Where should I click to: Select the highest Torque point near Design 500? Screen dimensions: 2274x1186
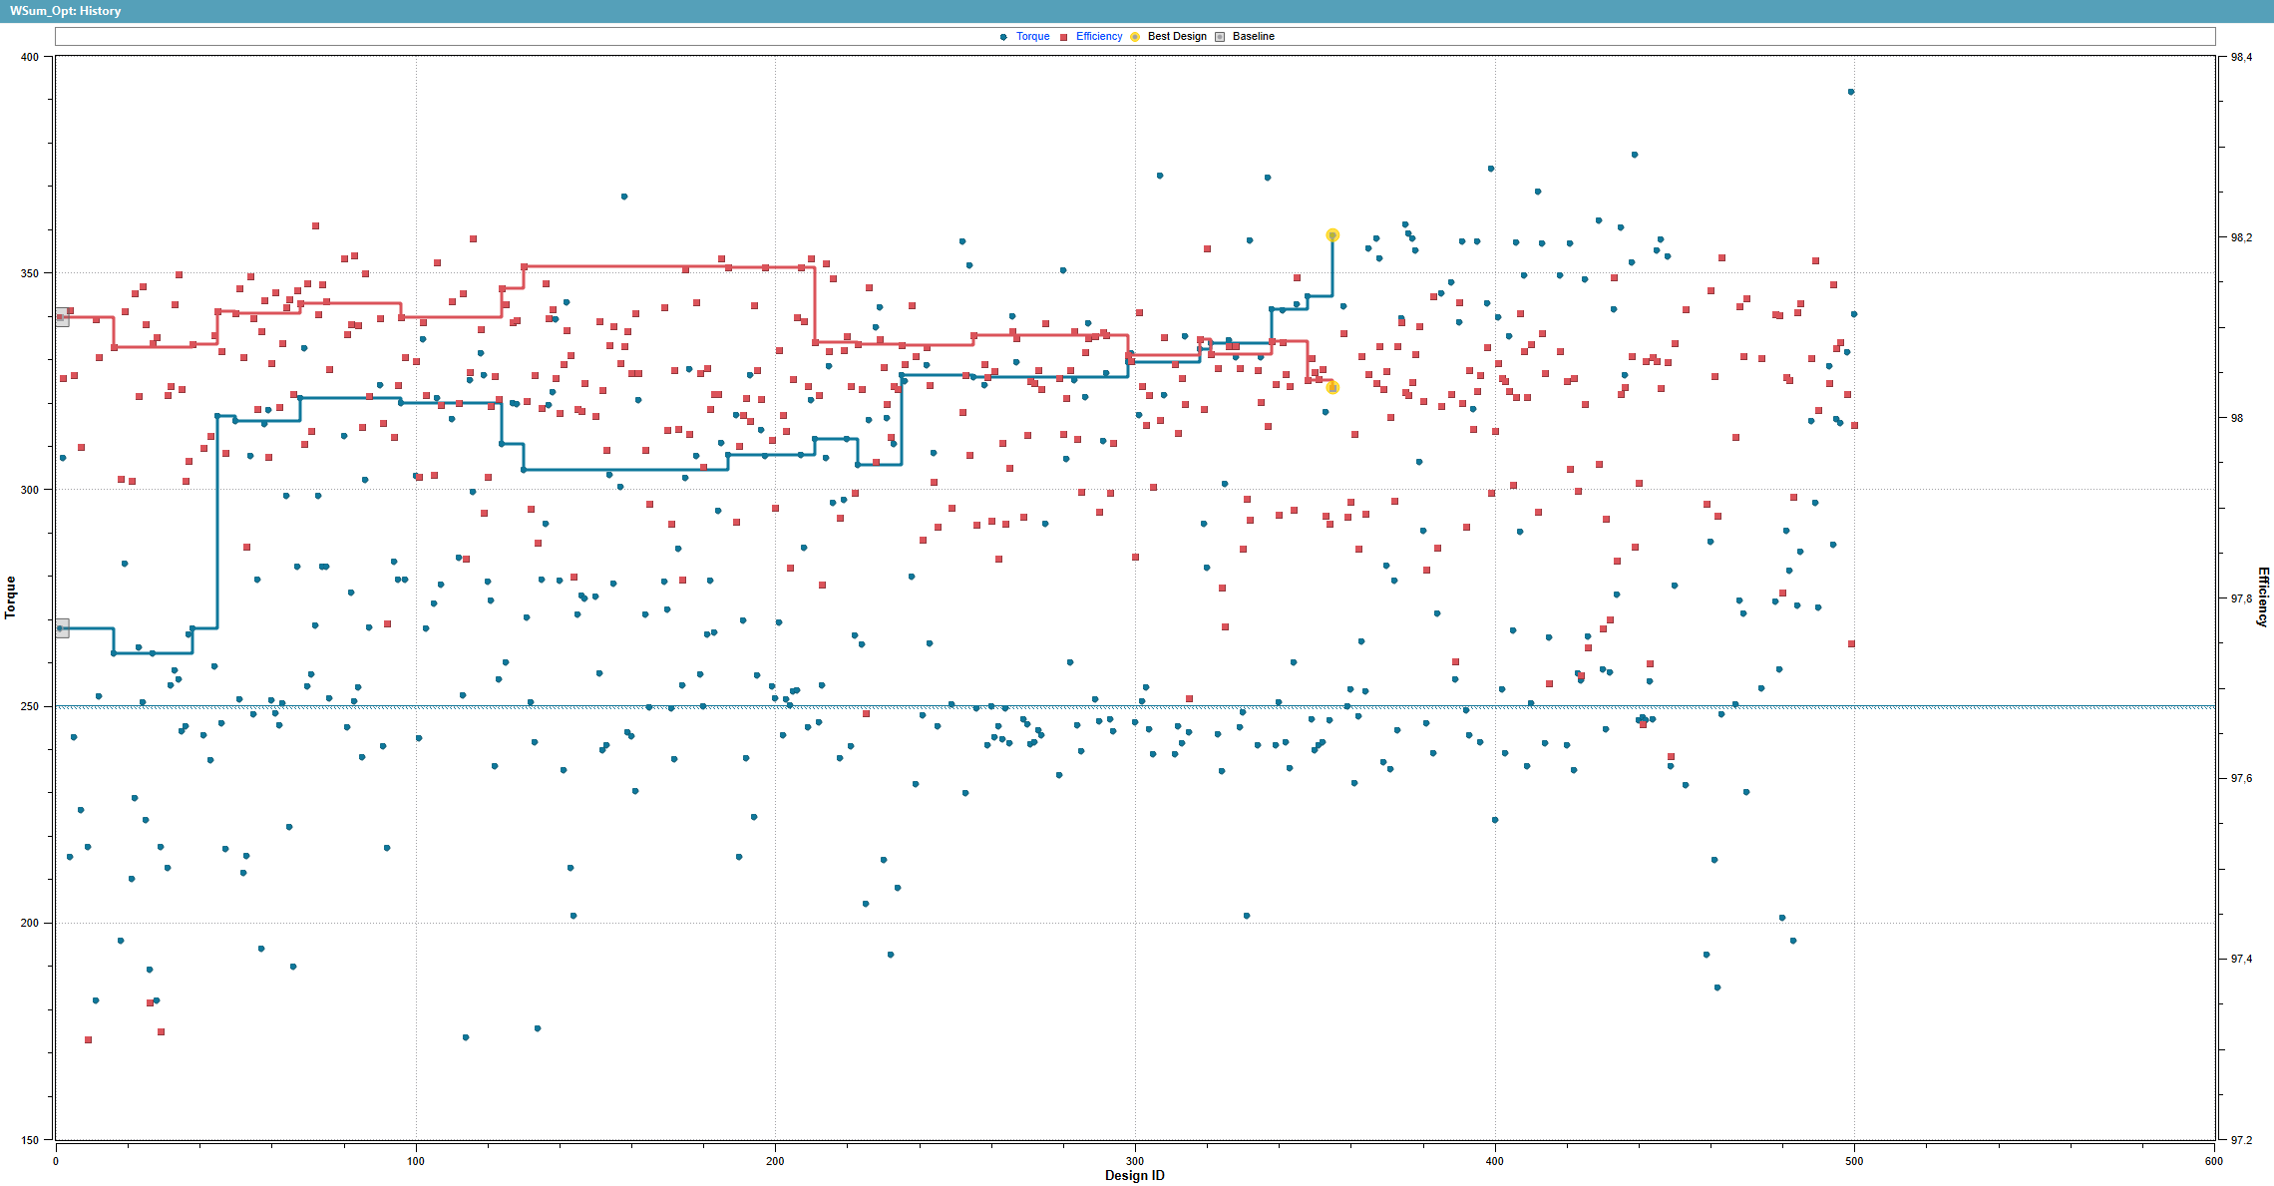pos(1851,92)
